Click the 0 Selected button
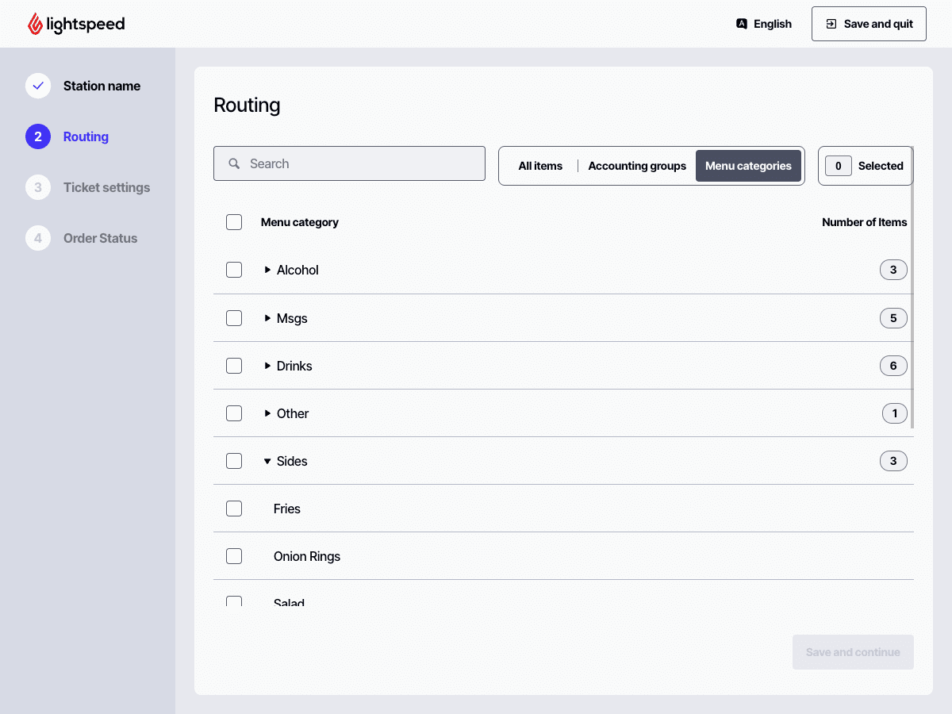 point(866,166)
